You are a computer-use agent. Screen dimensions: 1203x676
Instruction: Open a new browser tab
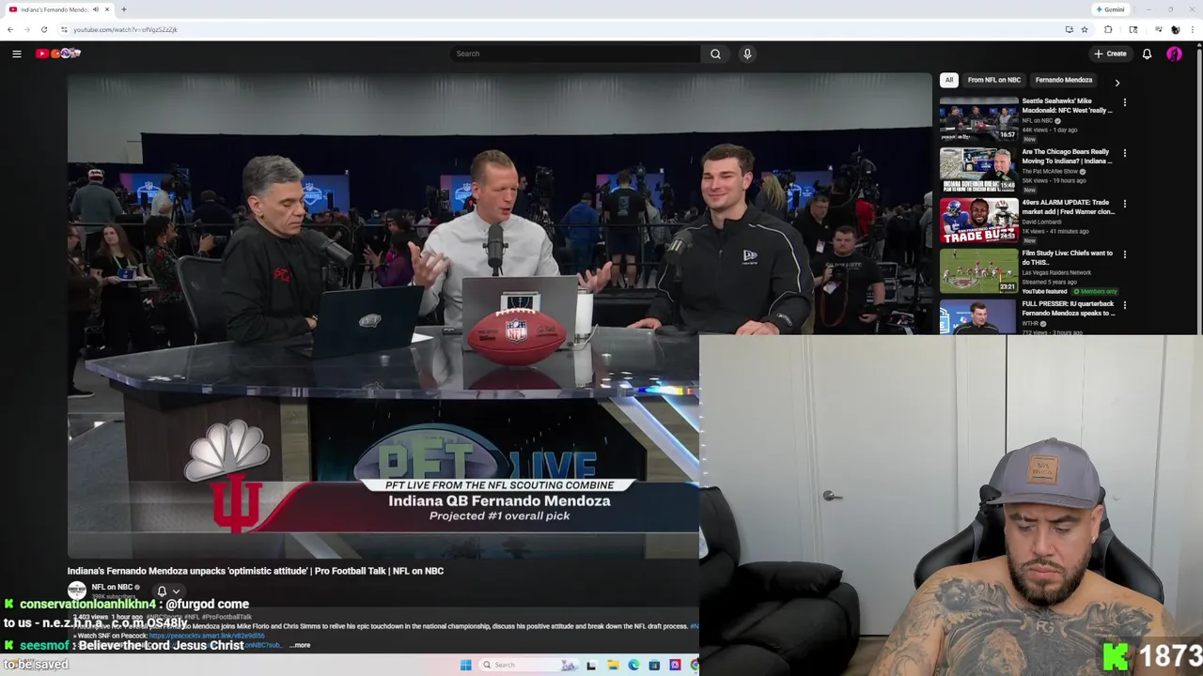point(123,9)
